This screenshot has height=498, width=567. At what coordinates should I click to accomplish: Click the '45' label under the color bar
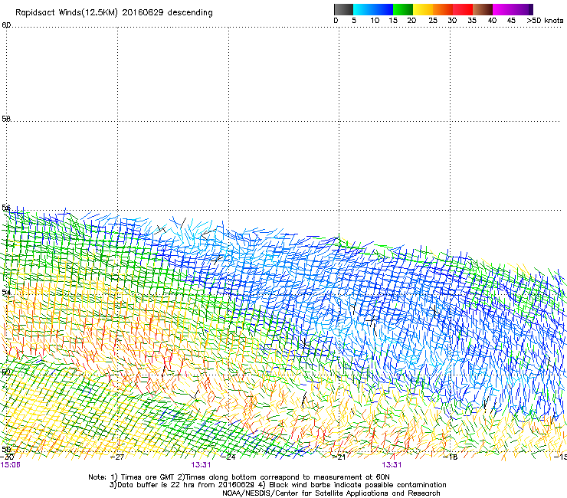point(511,21)
